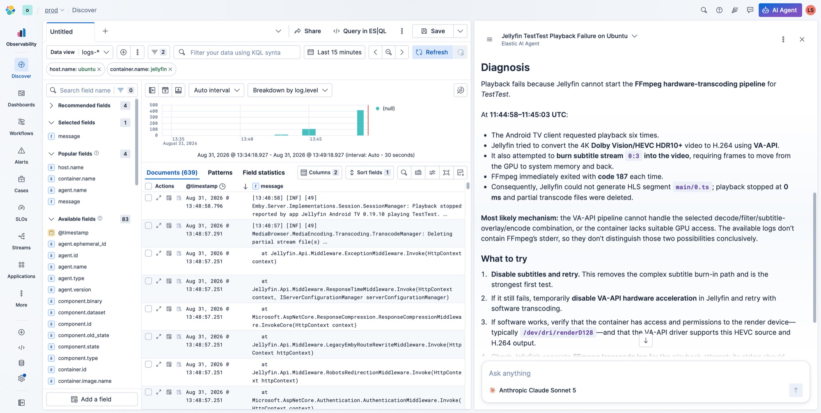The height and width of the screenshot is (413, 821).
Task: Click the chart options icon beside Breakdown
Action: click(x=460, y=90)
